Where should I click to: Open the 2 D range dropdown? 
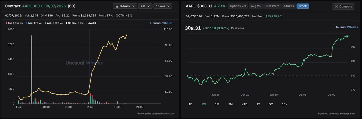pyautogui.click(x=145, y=6)
